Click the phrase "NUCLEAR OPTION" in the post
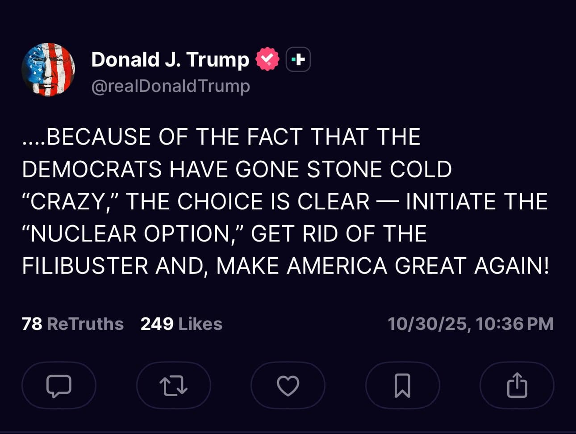Screen dimensions: 576x434 pos(129,234)
